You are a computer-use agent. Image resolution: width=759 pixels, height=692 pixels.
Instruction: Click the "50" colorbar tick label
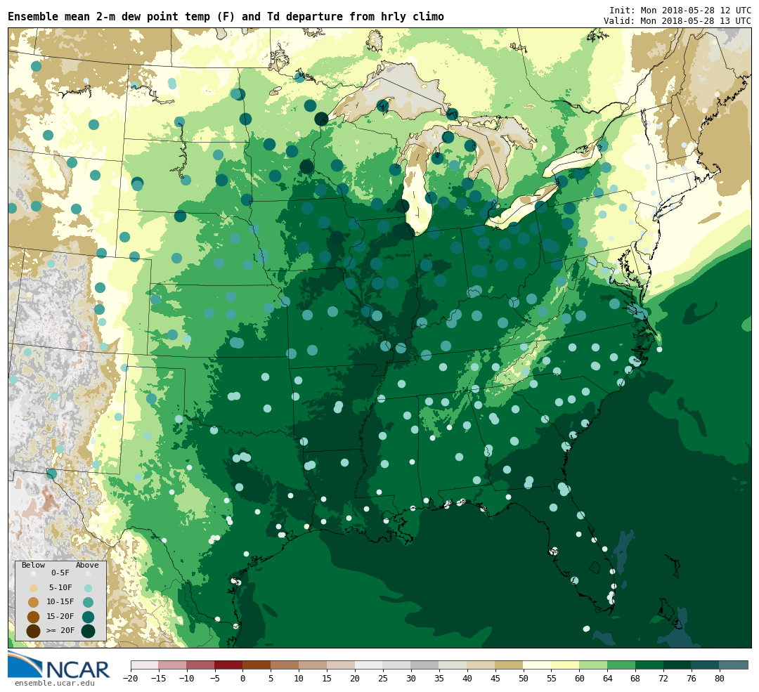coord(524,679)
